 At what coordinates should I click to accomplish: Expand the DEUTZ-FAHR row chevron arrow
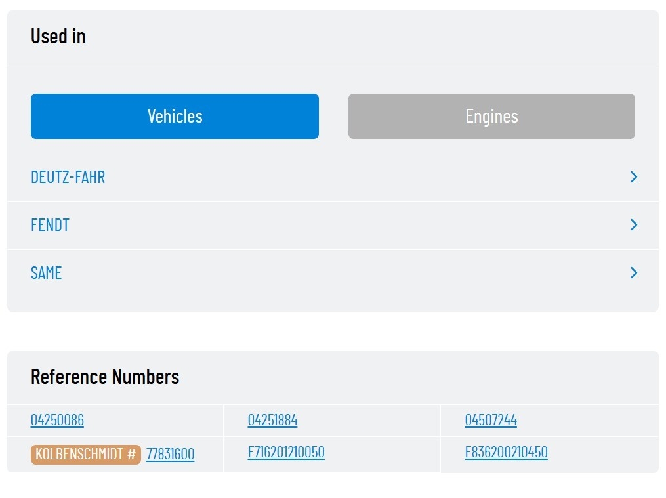(x=633, y=177)
